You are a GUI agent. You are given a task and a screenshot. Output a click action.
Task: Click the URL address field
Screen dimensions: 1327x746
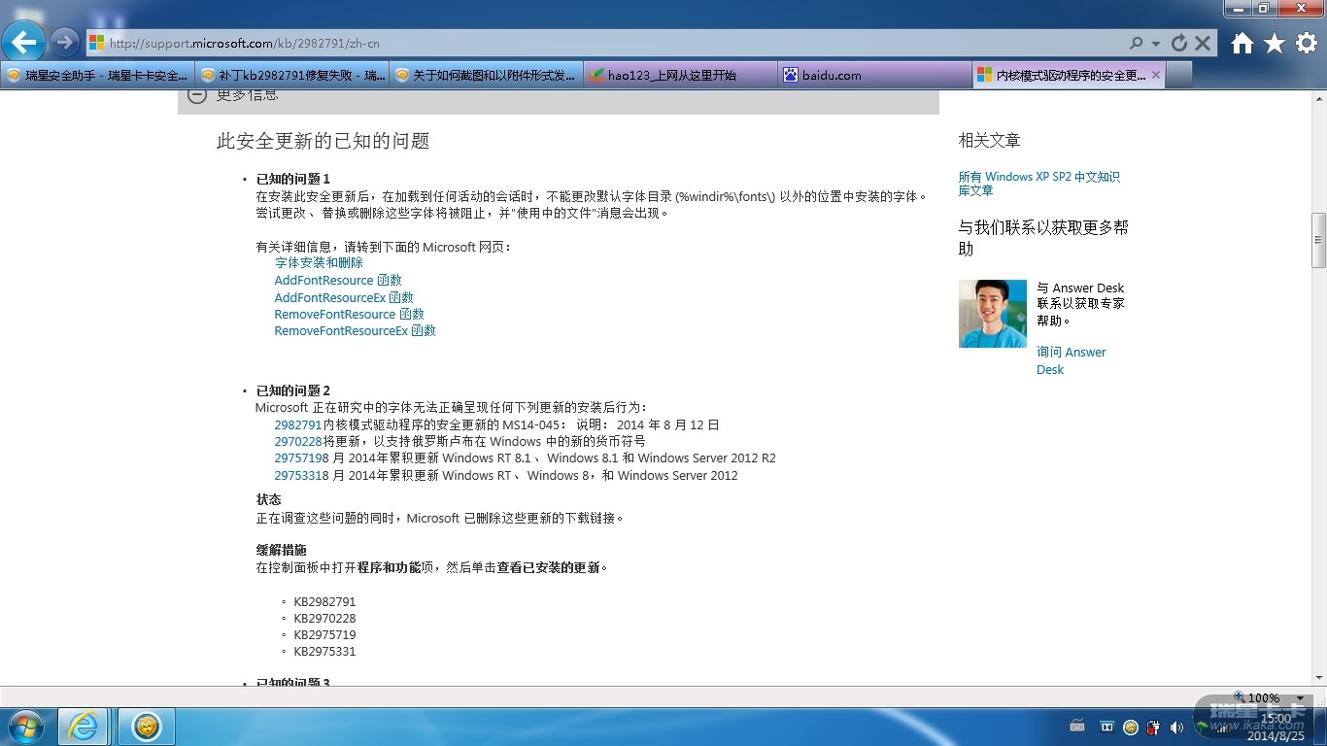(x=583, y=44)
